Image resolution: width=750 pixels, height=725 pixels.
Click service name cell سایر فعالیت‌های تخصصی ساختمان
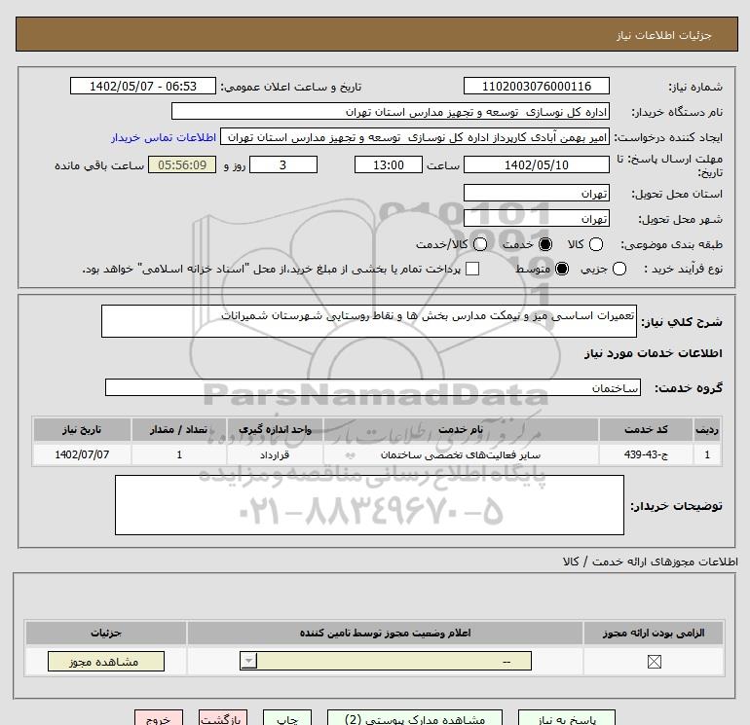[461, 454]
